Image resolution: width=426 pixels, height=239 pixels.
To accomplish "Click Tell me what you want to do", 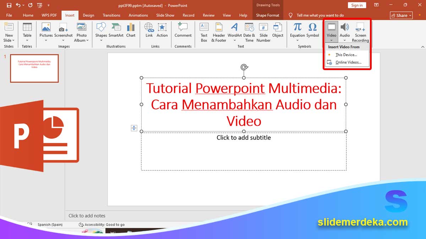I will (320, 15).
